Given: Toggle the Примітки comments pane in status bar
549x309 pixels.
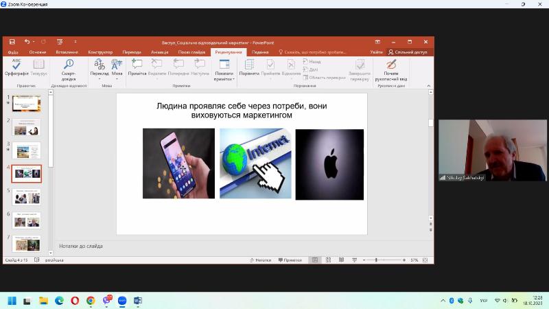Looking at the screenshot, I should click(x=290, y=260).
